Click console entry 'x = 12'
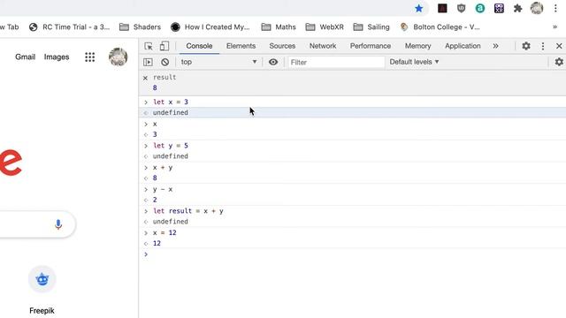The image size is (566, 318). 164,233
